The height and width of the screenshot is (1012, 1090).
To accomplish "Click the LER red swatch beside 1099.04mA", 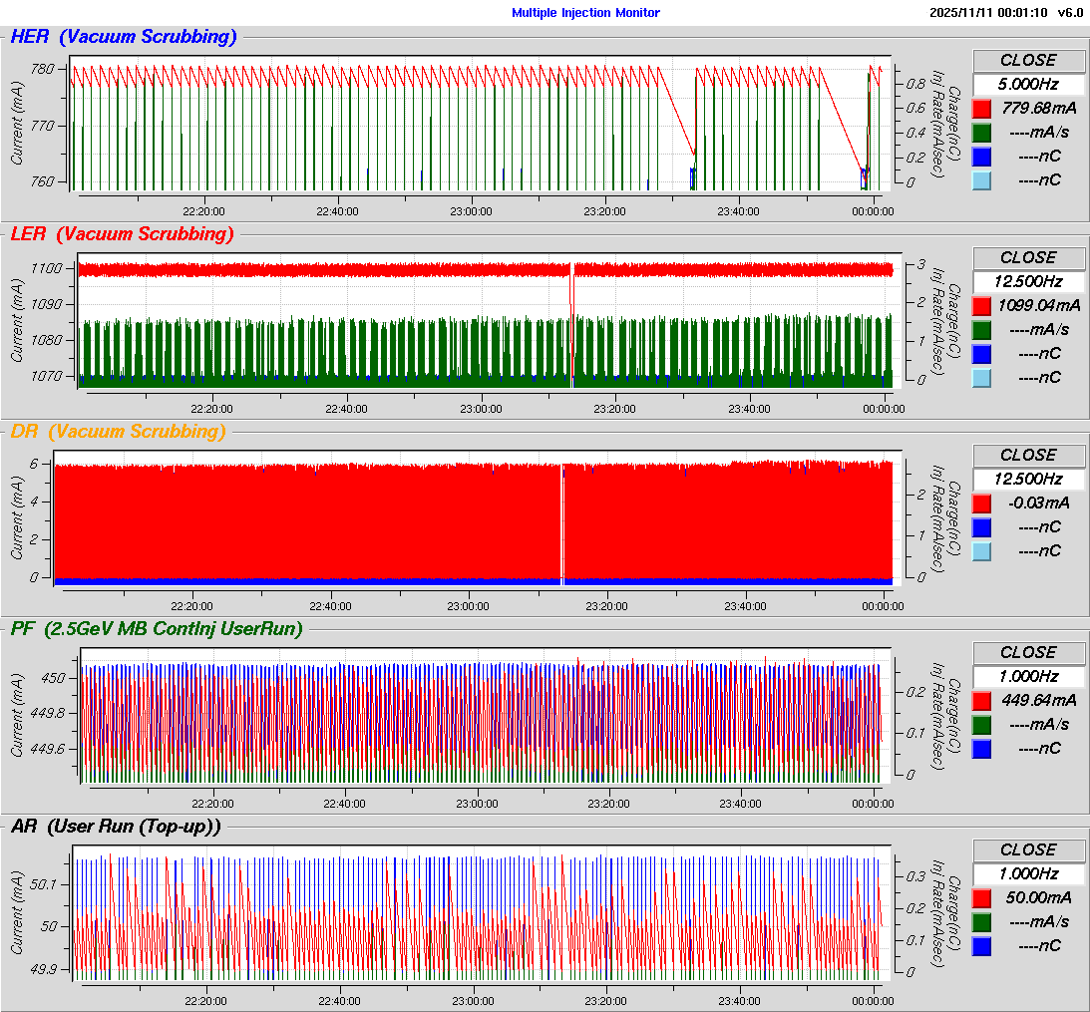I will pos(981,306).
